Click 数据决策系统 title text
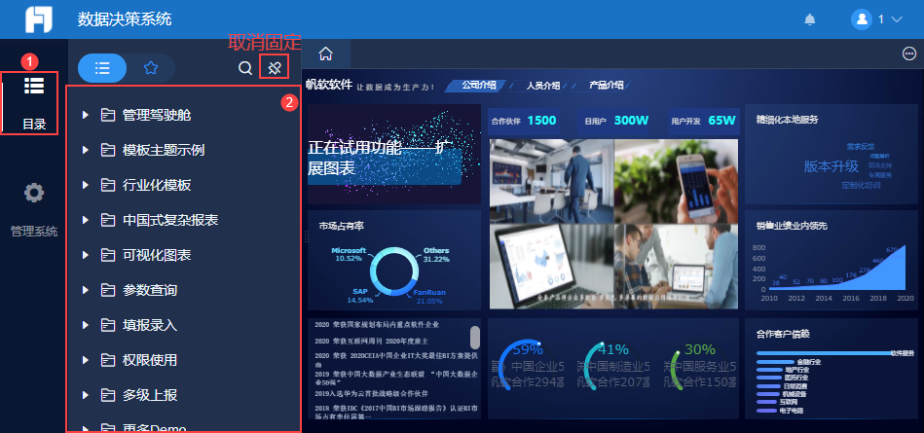 [125, 19]
